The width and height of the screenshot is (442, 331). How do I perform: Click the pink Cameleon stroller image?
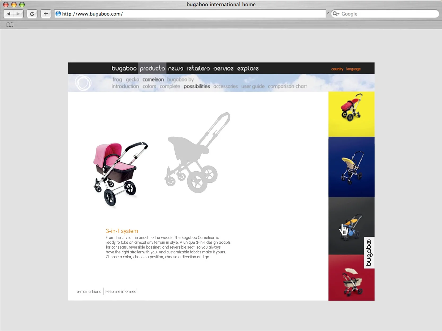[x=120, y=173]
